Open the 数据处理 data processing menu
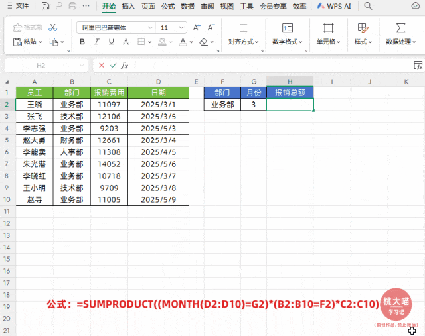The width and height of the screenshot is (425, 336). point(400,34)
